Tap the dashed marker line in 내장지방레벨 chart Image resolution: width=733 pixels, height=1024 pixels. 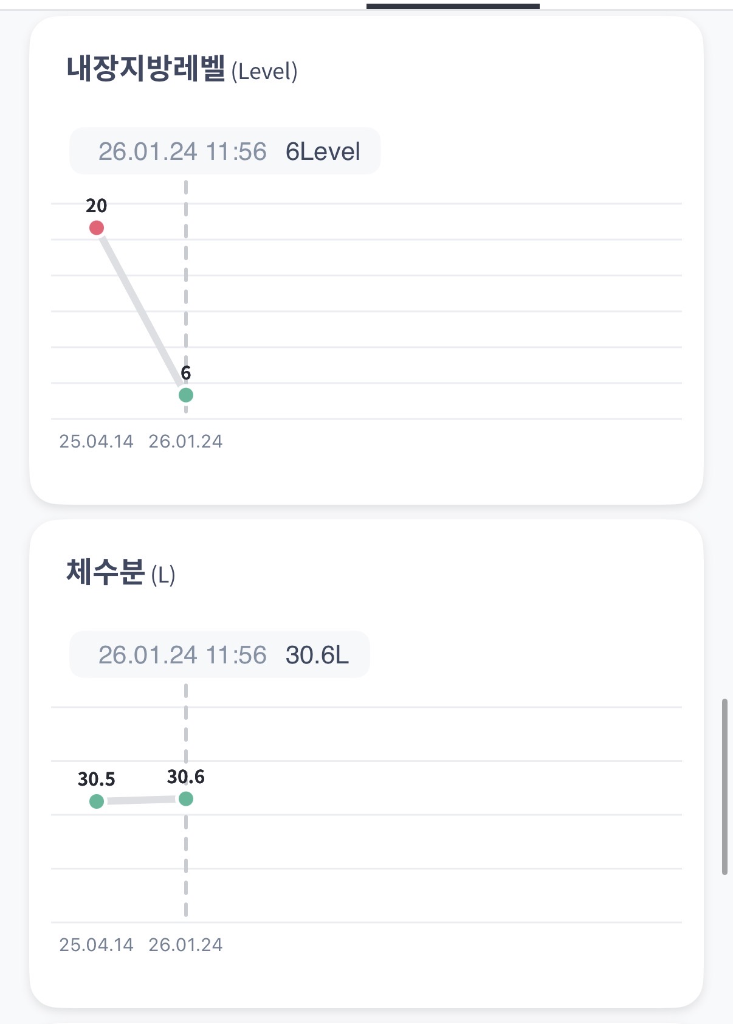coord(186,274)
